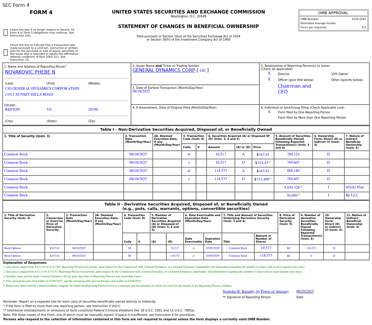Screen dimensions: 372x325
Task: Click explanation footnote 5 about the limited liability company
Action: [x=118, y=286]
